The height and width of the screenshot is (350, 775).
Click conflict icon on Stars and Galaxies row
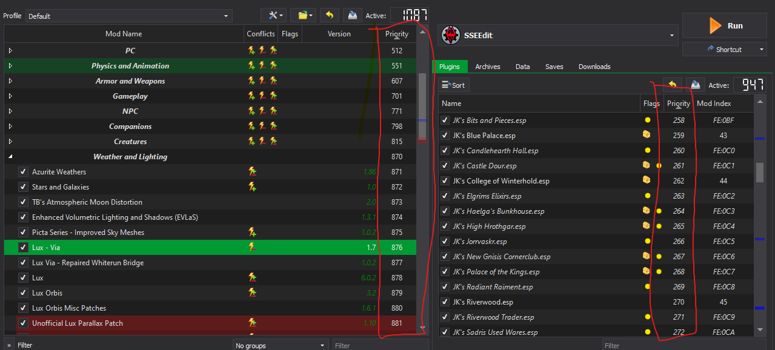pos(252,187)
